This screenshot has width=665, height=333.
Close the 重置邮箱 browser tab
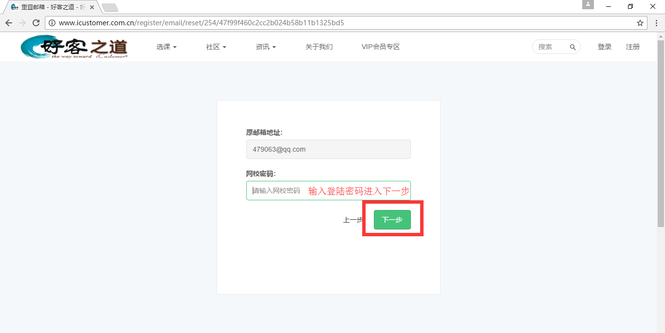point(92,7)
